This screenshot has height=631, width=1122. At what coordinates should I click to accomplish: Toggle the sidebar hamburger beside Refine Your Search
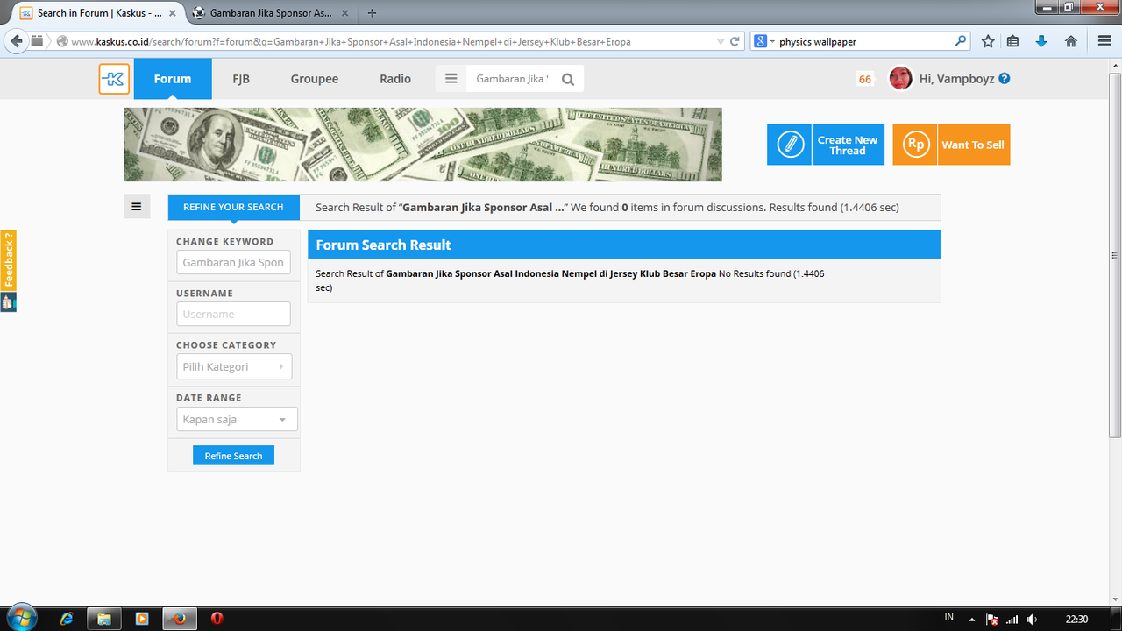[x=137, y=207]
